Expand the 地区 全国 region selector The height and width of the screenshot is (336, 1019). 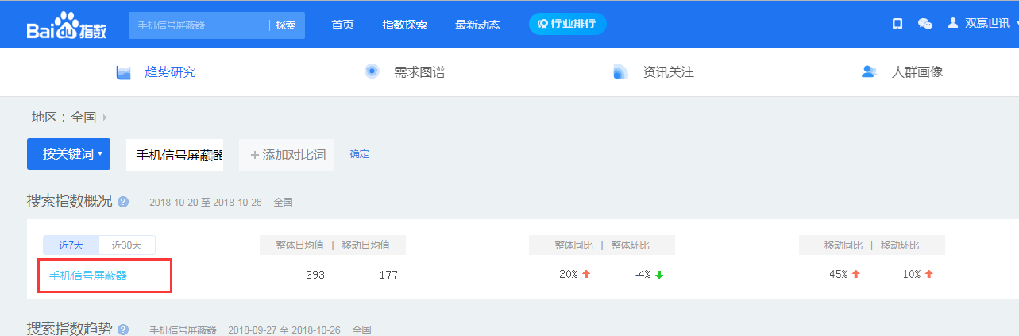105,118
